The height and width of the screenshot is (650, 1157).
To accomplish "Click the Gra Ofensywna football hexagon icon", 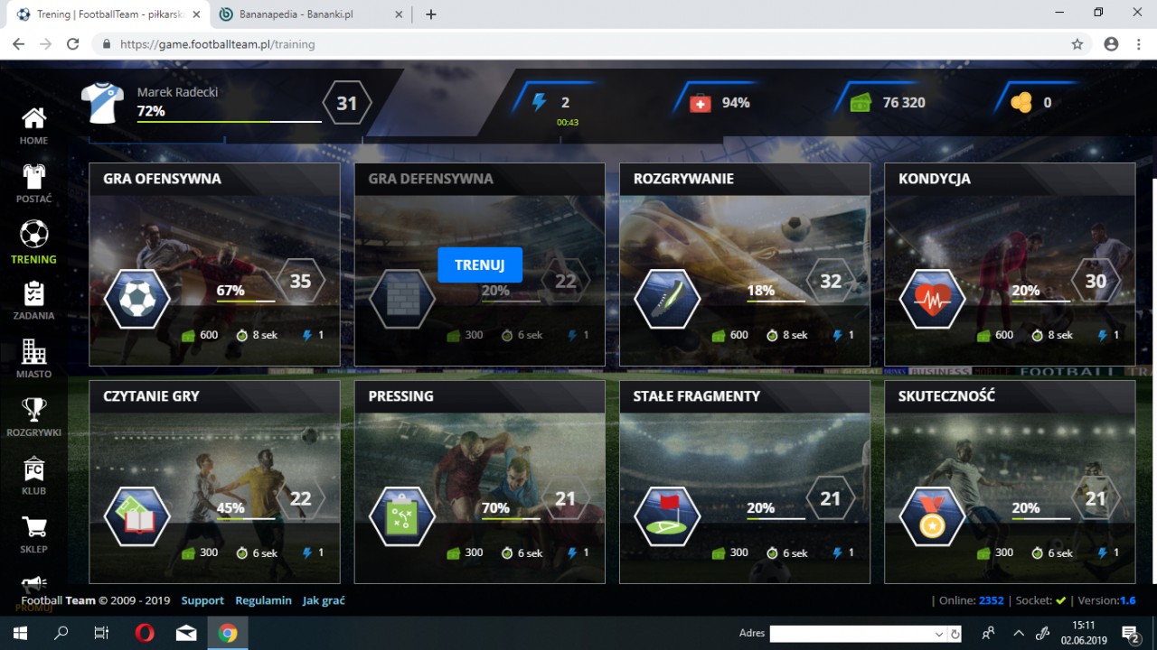I will 137,299.
